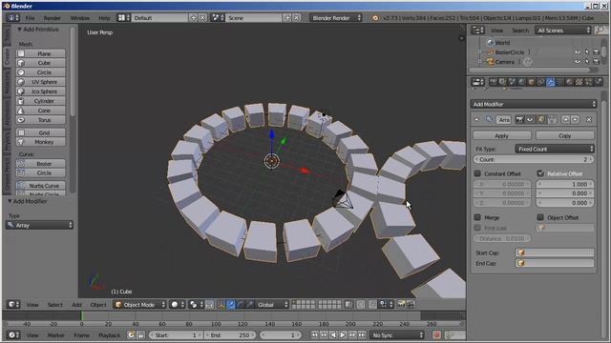Screen dimensions: 611x343
Task: Add a UV Sphere mesh
Action: click(40, 82)
